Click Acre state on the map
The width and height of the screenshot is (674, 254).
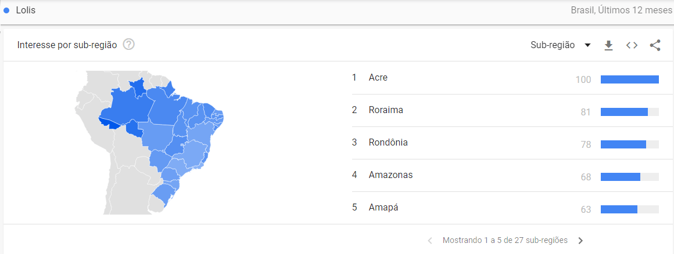click(x=111, y=124)
